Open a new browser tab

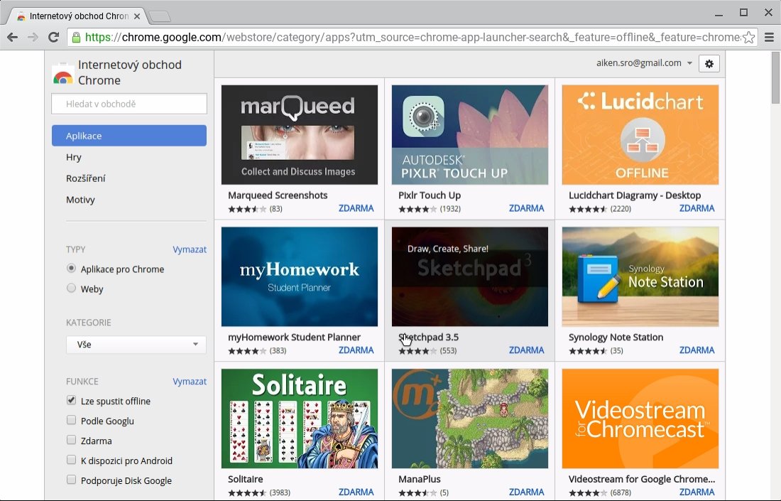coord(160,16)
